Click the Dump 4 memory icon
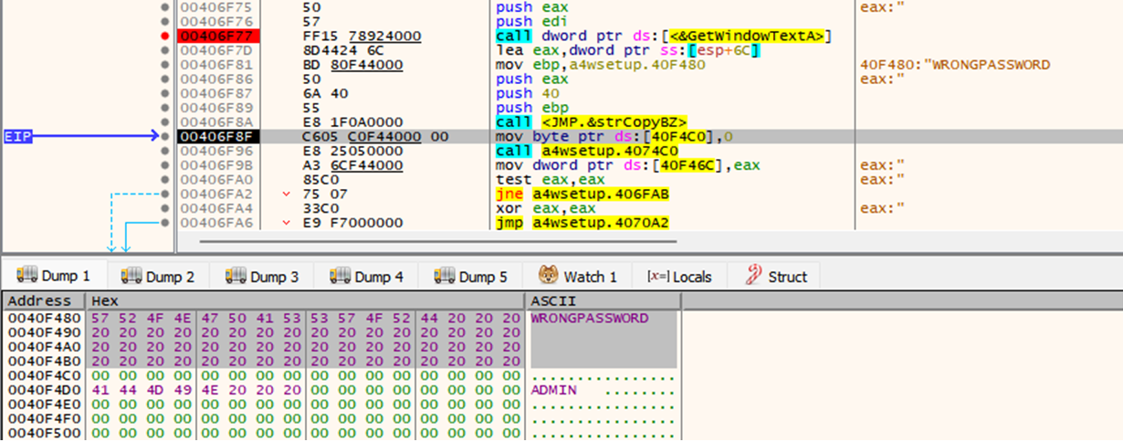 click(340, 276)
